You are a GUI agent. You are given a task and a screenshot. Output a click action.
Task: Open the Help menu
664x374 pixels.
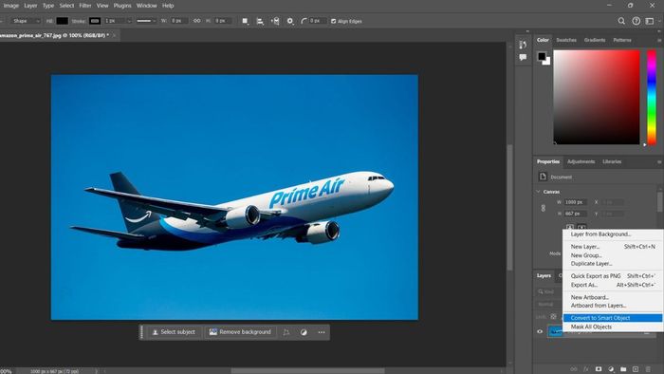click(x=168, y=6)
